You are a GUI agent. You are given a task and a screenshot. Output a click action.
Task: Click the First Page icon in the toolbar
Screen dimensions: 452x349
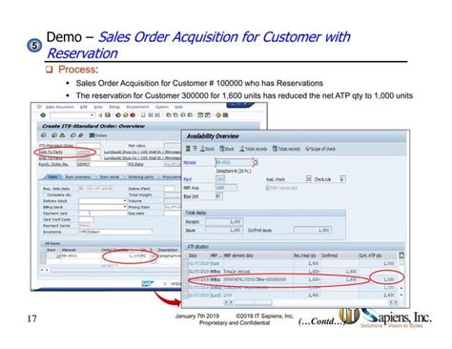[x=169, y=115]
